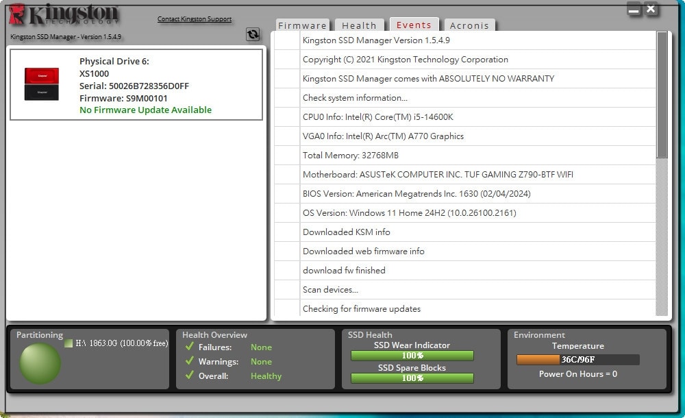Select the Kingston SSD Manager Version 1.5.4.9 event row
This screenshot has width=685, height=418.
pyautogui.click(x=465, y=40)
